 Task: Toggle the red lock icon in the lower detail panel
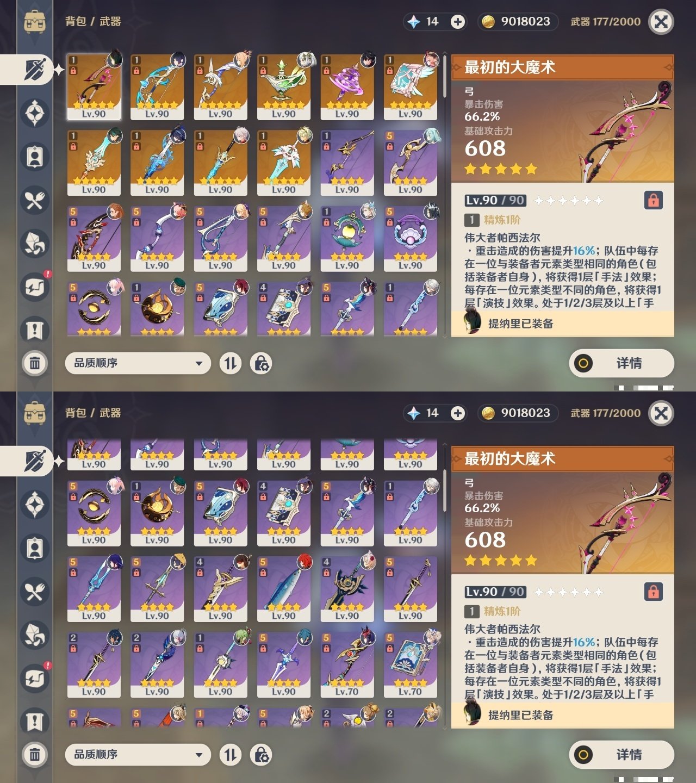tap(653, 592)
